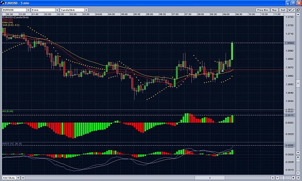
Task: Click the horizontal zoom minus button
Action: (277, 178)
